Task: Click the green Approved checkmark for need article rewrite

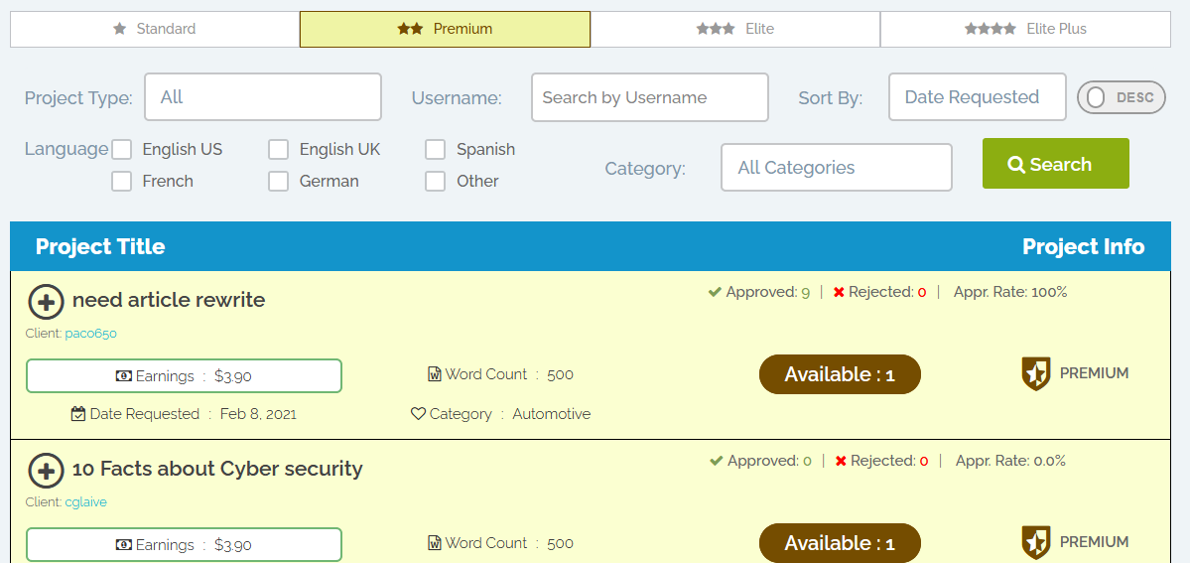Action: coord(715,292)
